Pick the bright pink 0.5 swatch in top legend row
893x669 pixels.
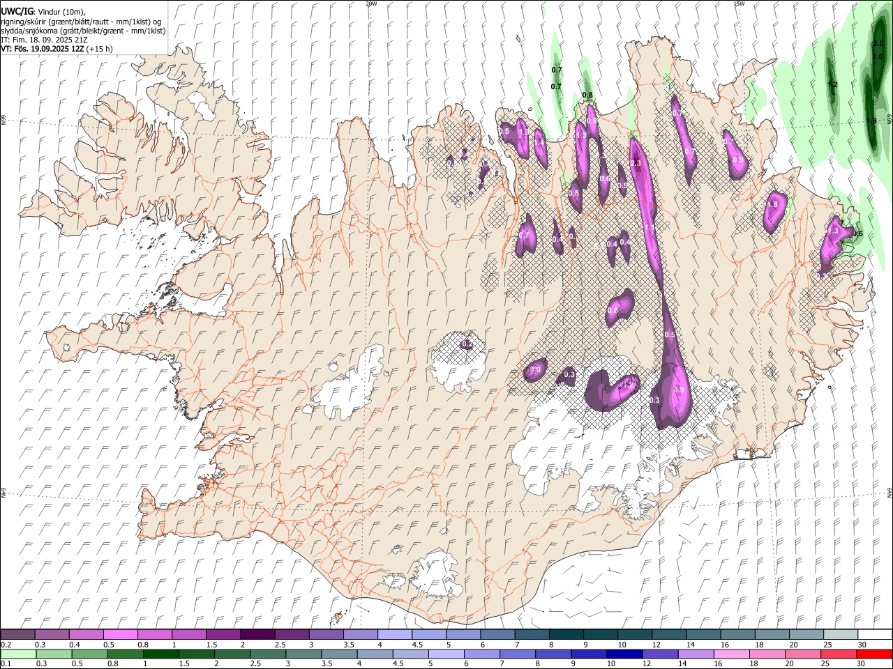point(120,635)
